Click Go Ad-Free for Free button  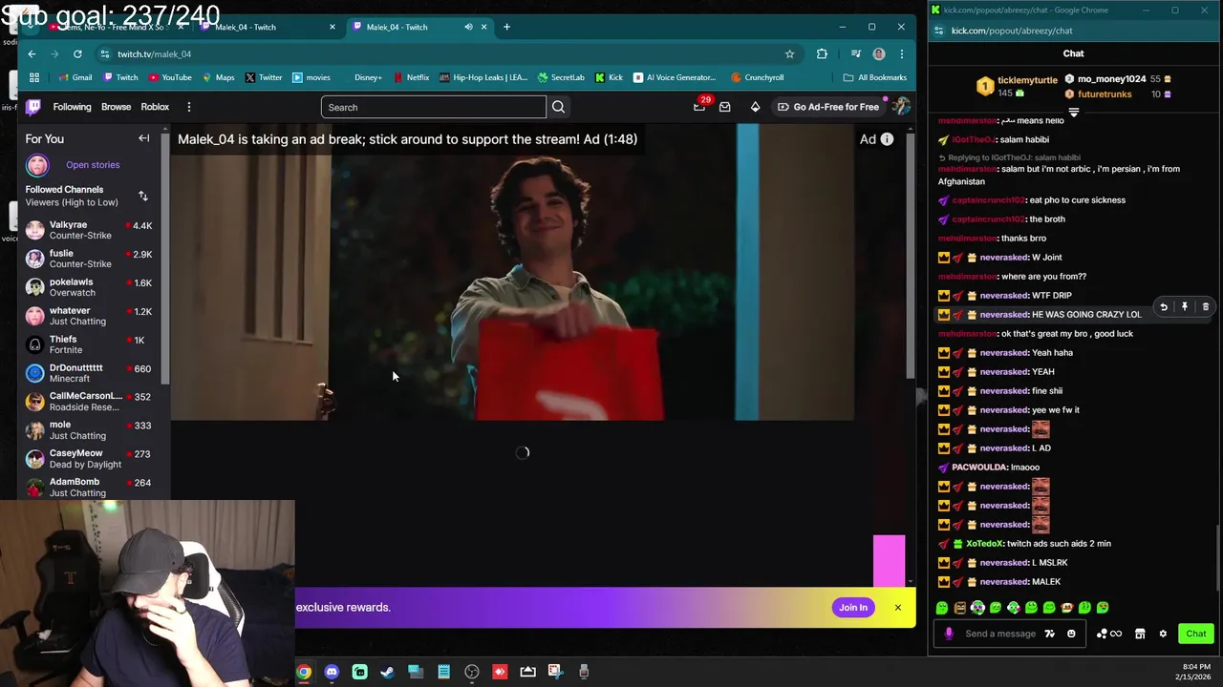pos(827,107)
